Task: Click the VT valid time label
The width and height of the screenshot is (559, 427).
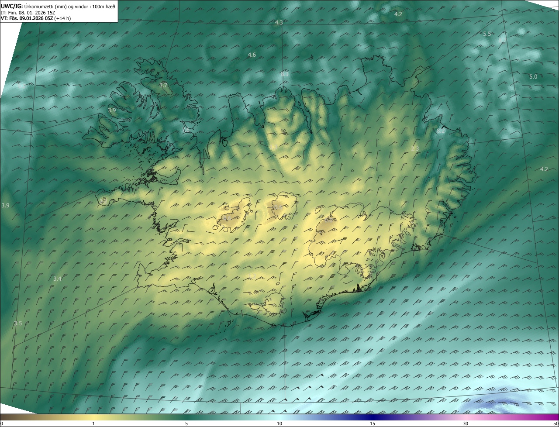Action: 37,18
